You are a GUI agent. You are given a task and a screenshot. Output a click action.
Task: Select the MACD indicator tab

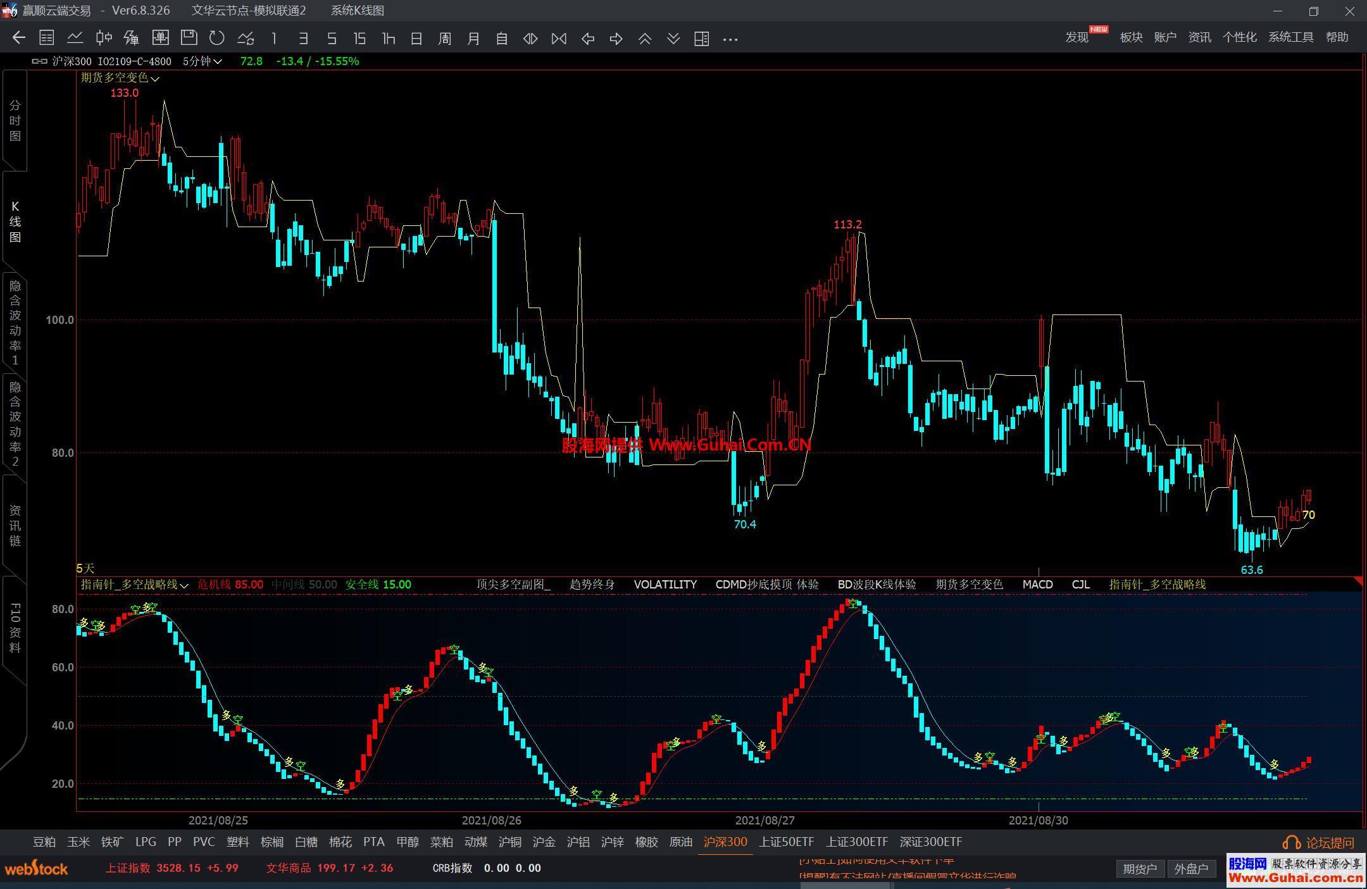(x=1037, y=585)
